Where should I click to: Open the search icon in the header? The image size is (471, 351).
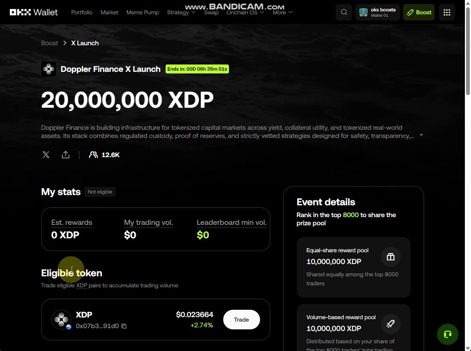(344, 12)
